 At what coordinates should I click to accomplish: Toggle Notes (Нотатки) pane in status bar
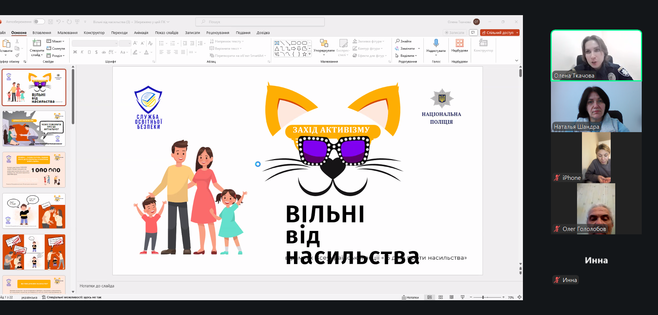410,297
